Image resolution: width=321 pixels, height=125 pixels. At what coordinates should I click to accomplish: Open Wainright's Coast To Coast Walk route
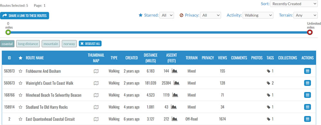pyautogui.click(x=50, y=83)
